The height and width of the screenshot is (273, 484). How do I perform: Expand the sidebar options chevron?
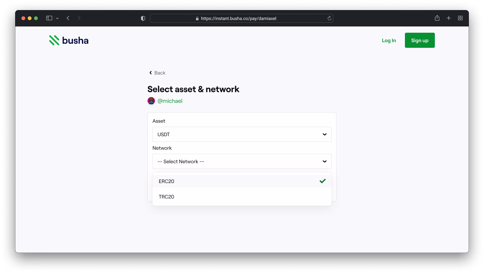pos(57,18)
